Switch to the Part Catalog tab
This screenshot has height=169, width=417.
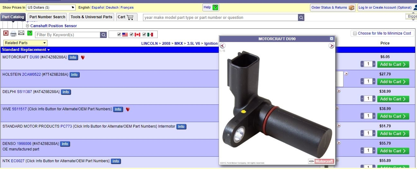tap(13, 17)
